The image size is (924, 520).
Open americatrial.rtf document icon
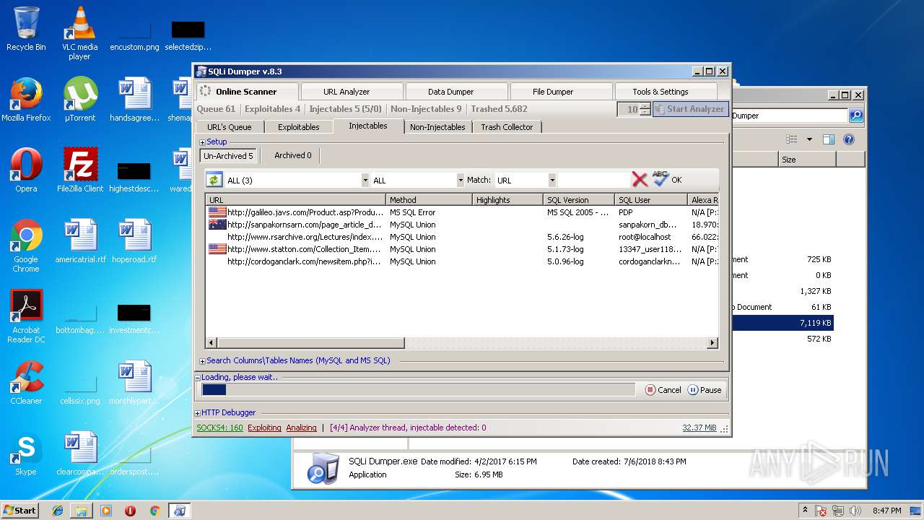[80, 241]
